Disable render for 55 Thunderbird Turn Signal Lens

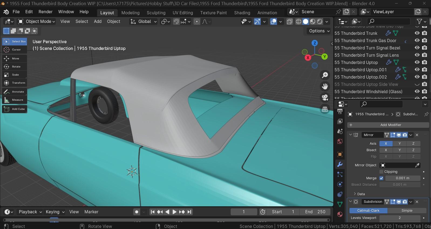pos(425,55)
